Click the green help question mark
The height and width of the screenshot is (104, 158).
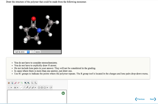tap(63, 93)
